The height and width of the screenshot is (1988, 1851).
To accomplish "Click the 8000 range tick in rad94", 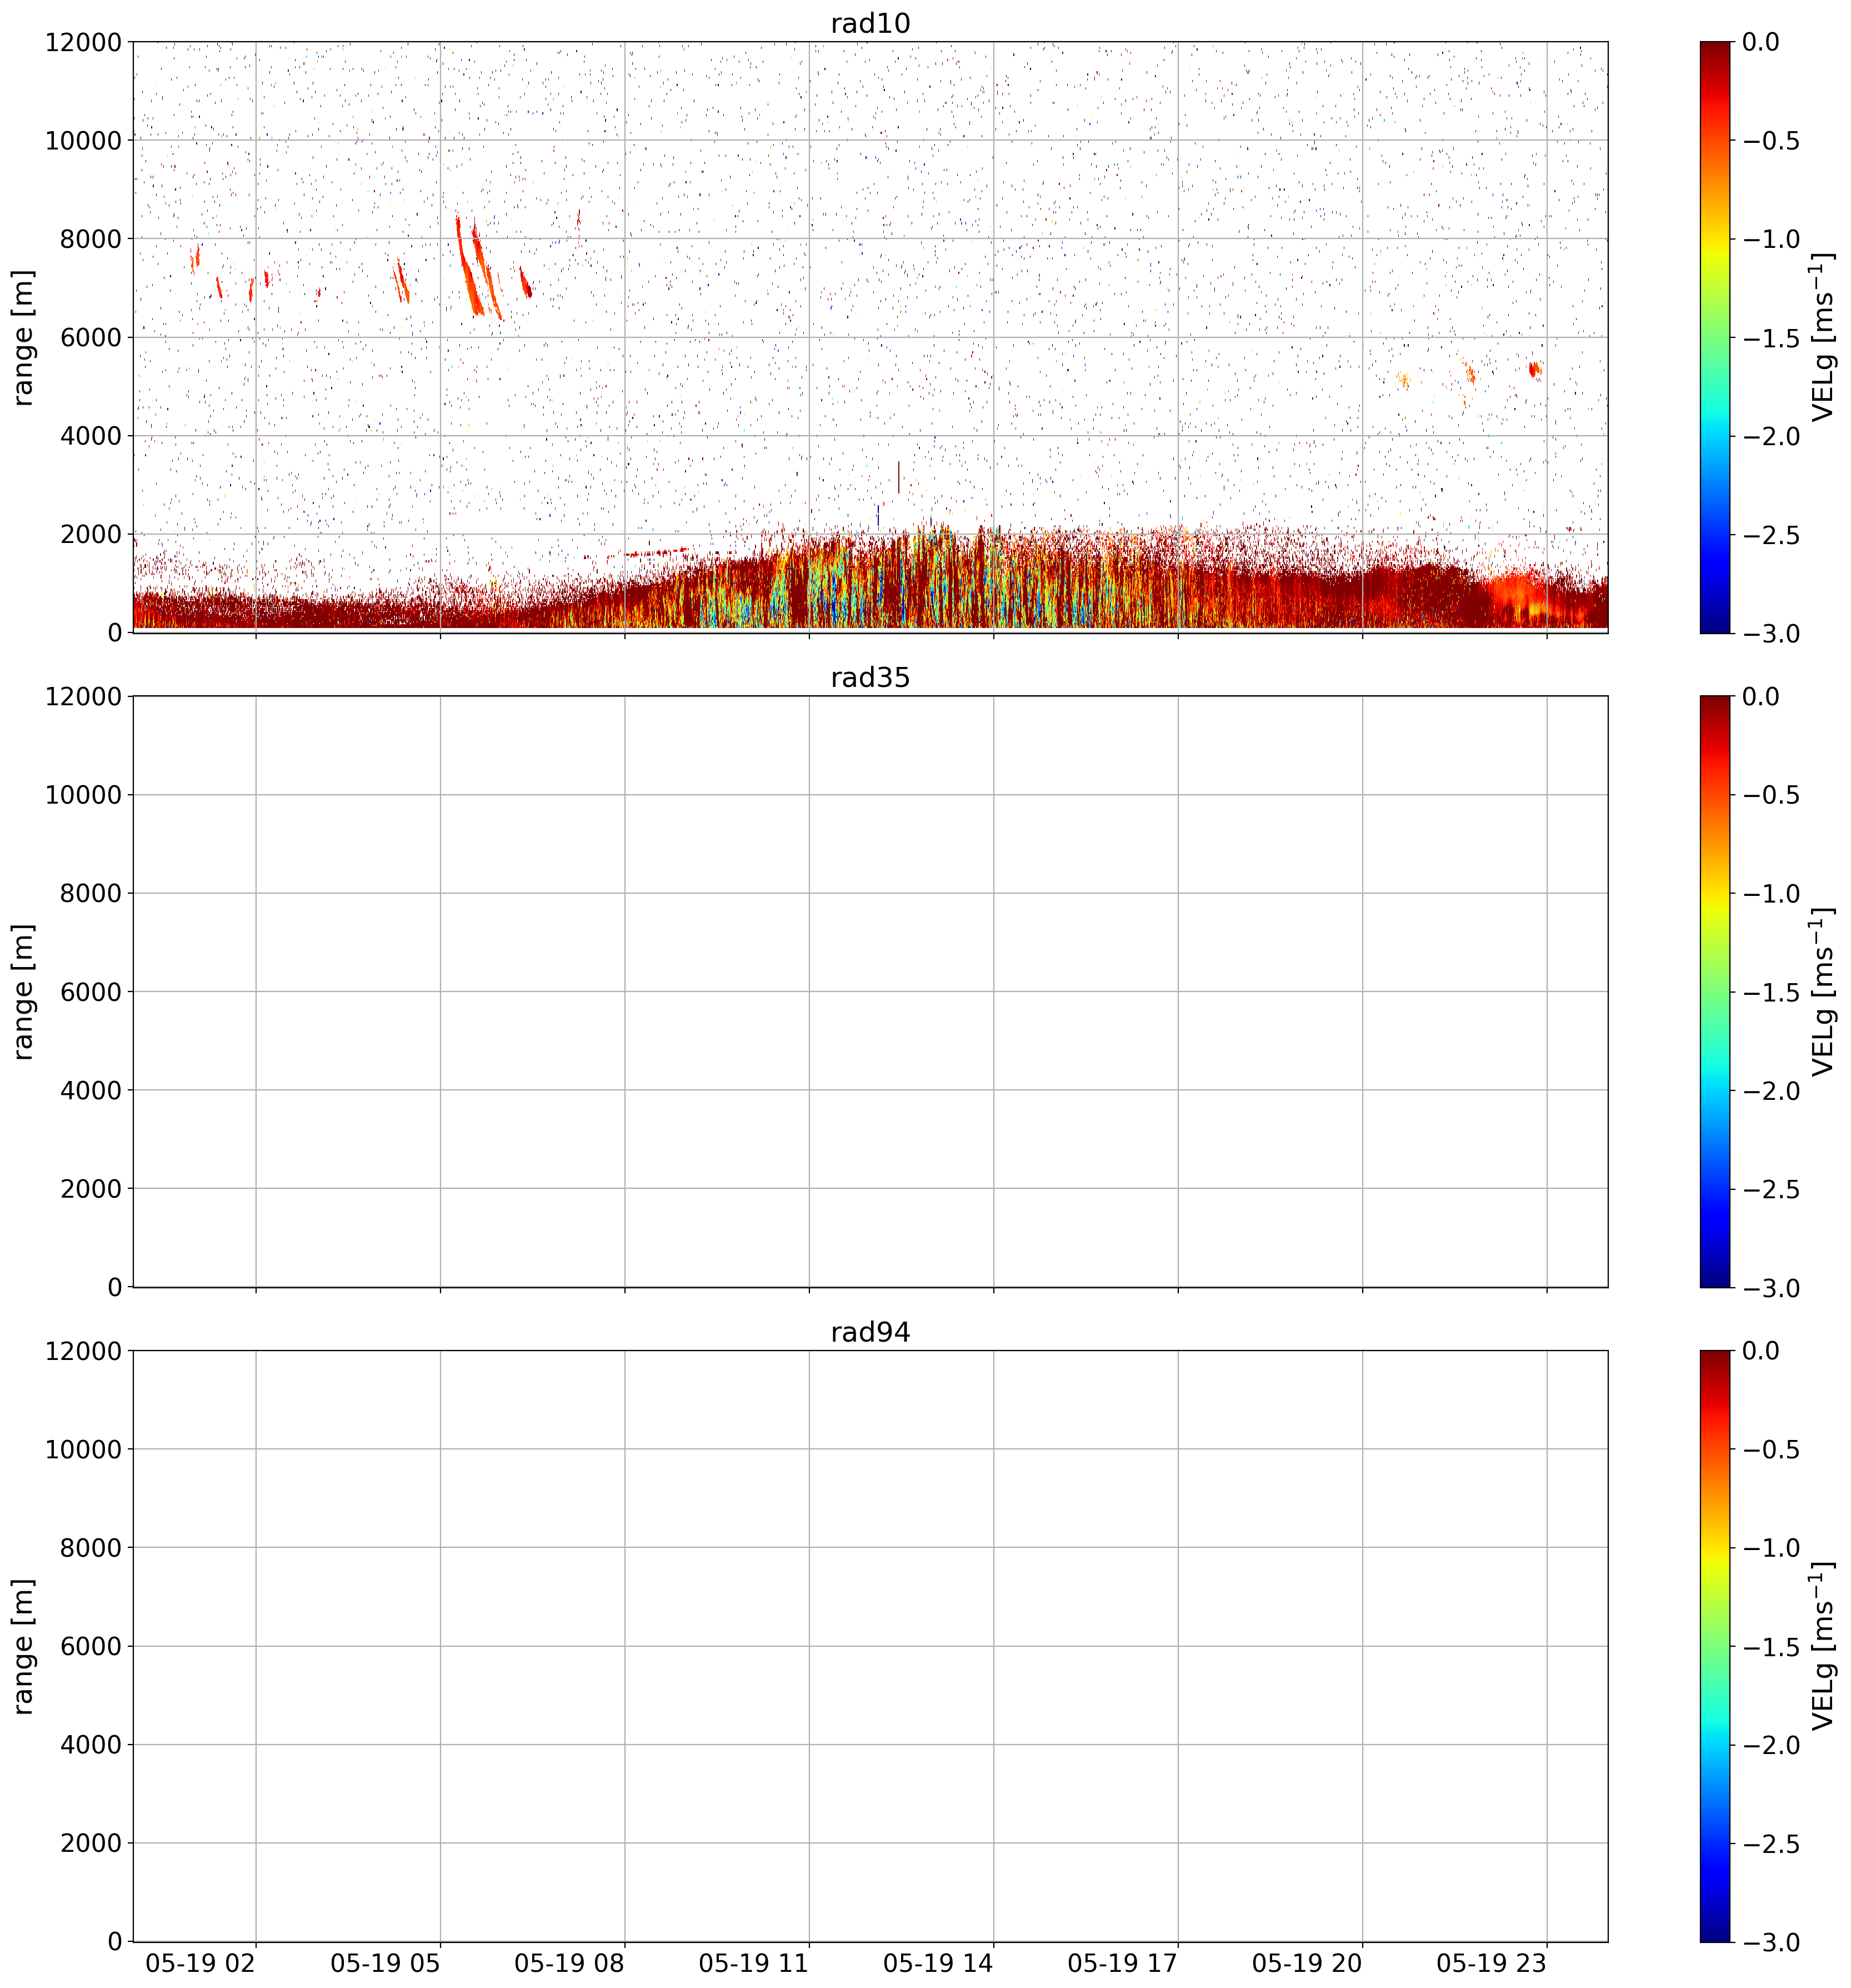I will coord(90,1548).
